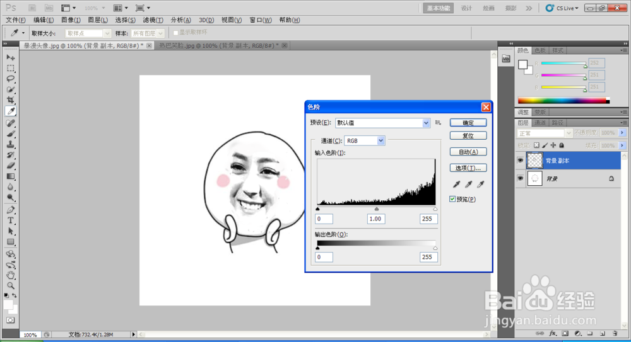Select the Quick Selection tool
The image size is (631, 342).
click(x=11, y=89)
